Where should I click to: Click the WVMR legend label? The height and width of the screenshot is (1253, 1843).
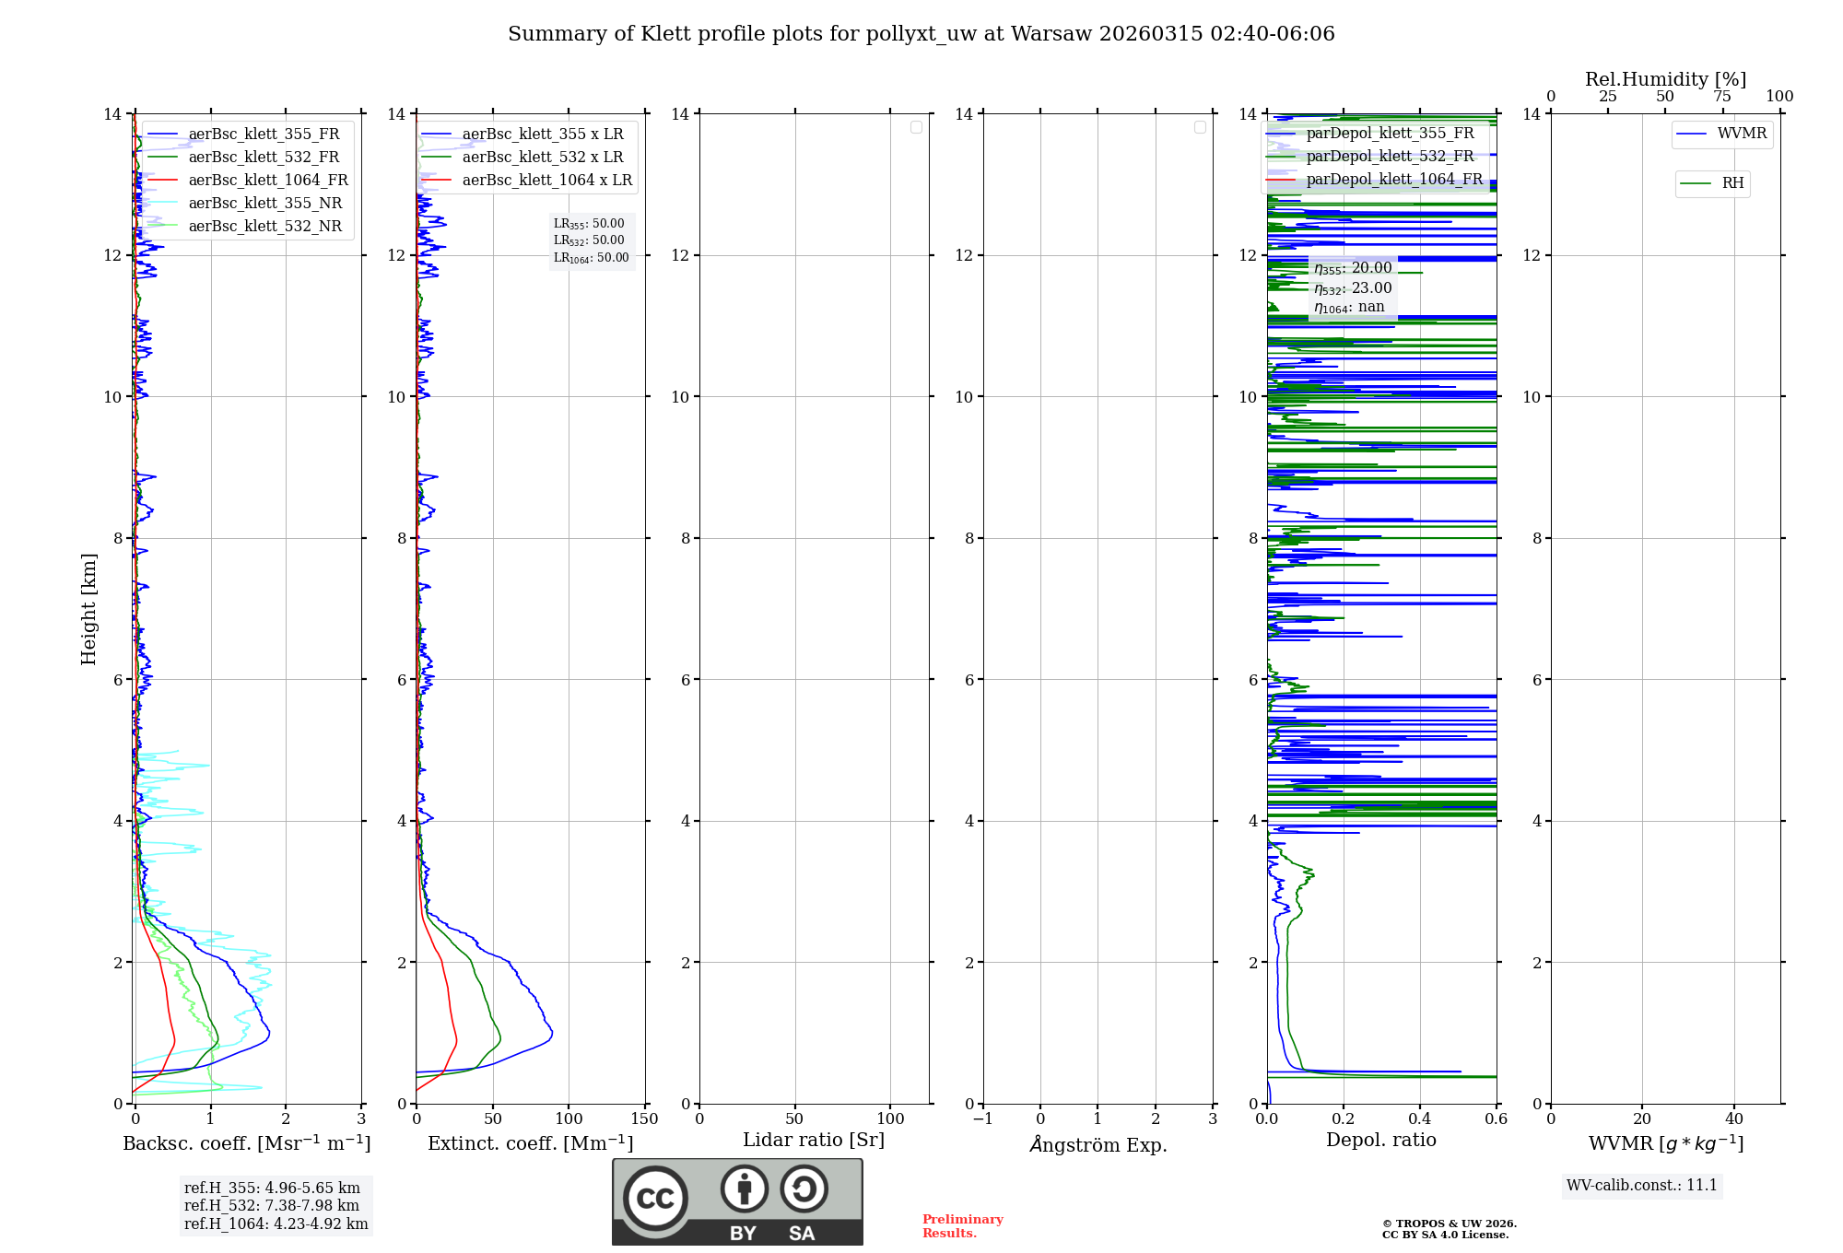pos(1741,134)
